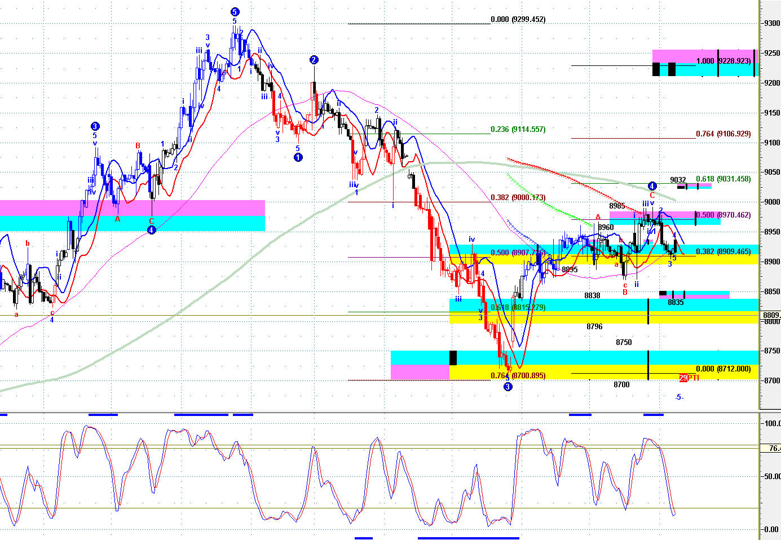Select the 0.764 (9106.929) Fibonacci label
This screenshot has height=540, width=781.
click(723, 134)
